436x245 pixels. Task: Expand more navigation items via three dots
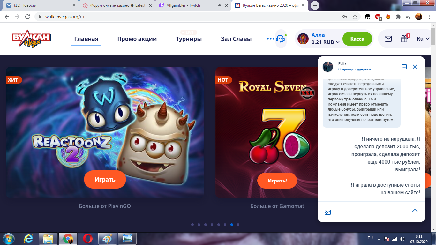click(x=271, y=39)
